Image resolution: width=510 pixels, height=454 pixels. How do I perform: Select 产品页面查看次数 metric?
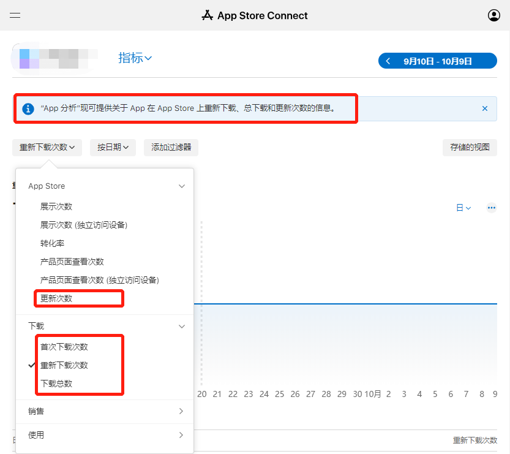tap(72, 262)
